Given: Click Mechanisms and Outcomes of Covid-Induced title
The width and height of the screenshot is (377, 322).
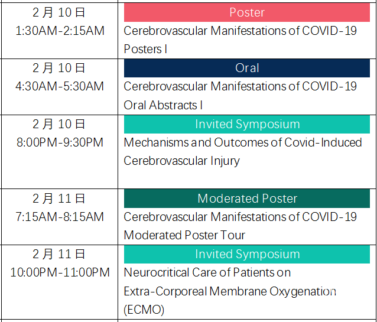Looking at the screenshot, I should click(x=243, y=152).
